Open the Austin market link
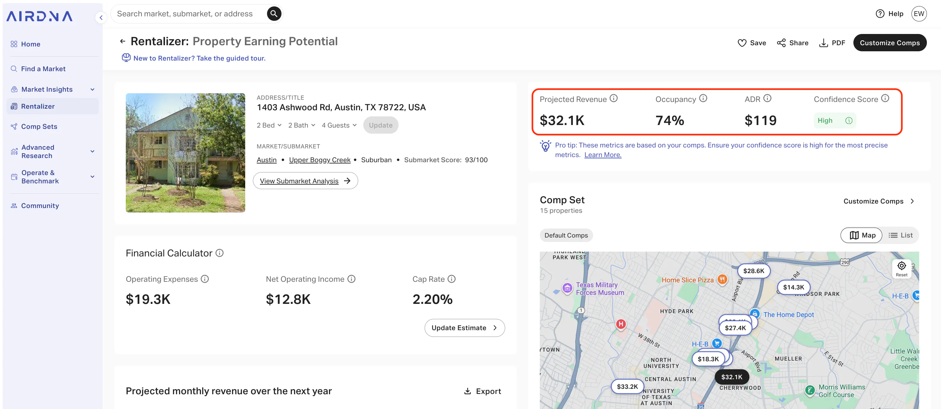 tap(266, 160)
